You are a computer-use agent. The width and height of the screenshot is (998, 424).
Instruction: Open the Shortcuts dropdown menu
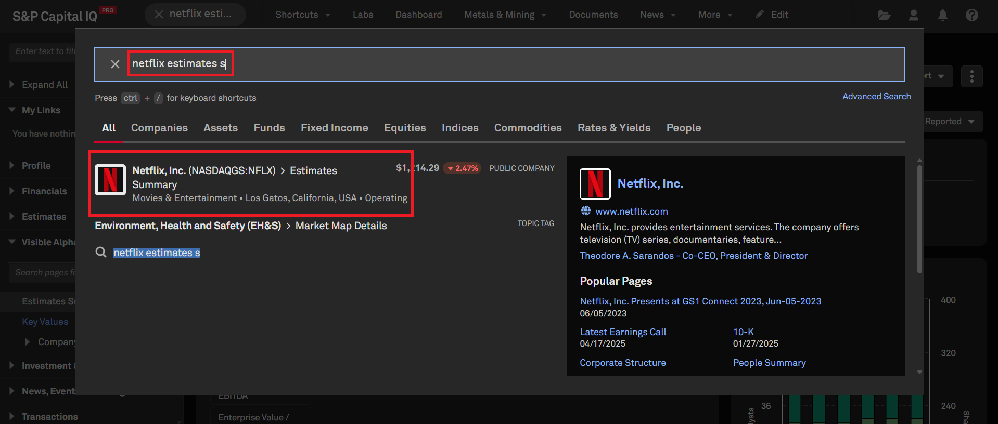pyautogui.click(x=302, y=15)
